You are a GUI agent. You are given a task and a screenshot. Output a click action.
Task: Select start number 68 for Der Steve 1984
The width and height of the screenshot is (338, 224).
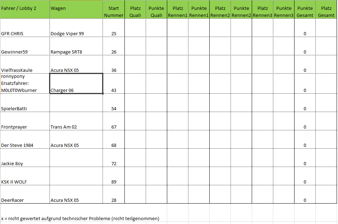(114, 145)
